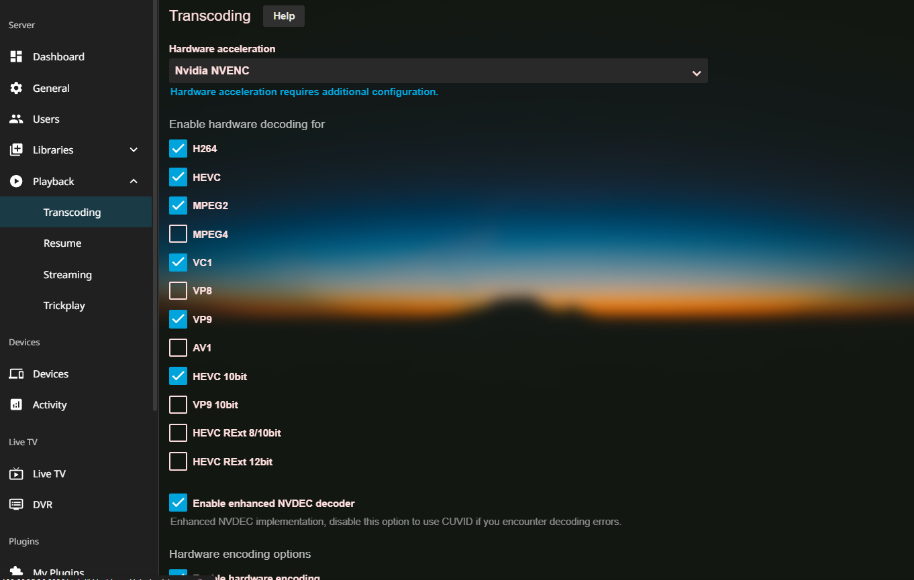Uncheck the HEVC 10bit checkbox
This screenshot has width=914, height=580.
[x=178, y=376]
